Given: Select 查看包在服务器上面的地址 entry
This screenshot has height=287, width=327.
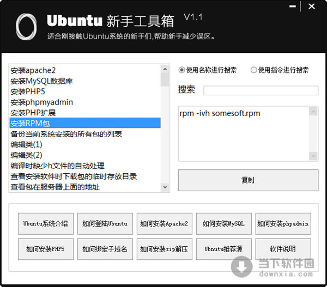Looking at the screenshot, I should point(85,187).
